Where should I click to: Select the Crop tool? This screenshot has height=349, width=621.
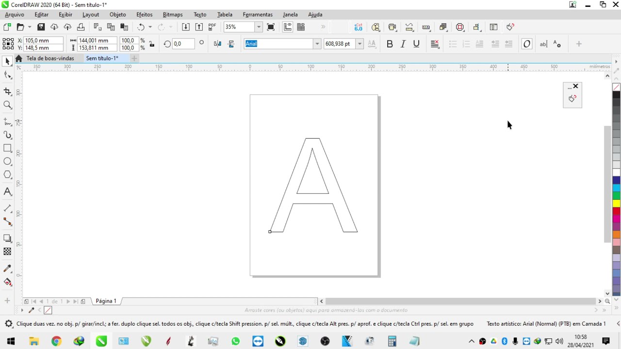coord(7,91)
